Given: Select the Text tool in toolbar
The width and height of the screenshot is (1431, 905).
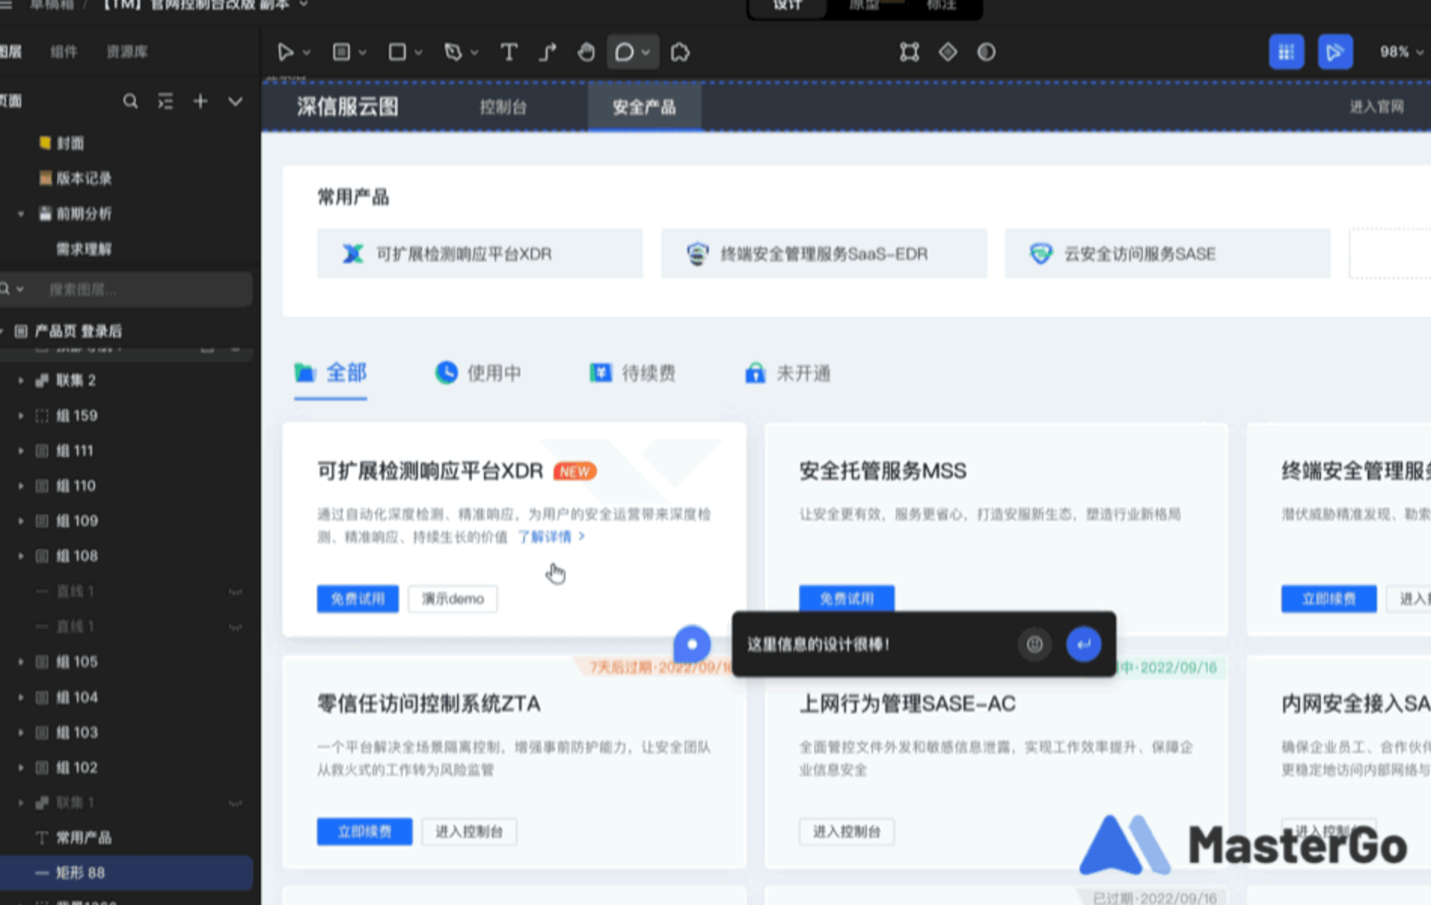Looking at the screenshot, I should point(509,52).
